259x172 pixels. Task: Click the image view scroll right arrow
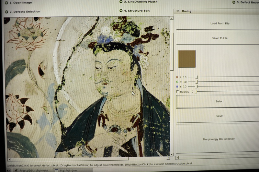[168, 158]
